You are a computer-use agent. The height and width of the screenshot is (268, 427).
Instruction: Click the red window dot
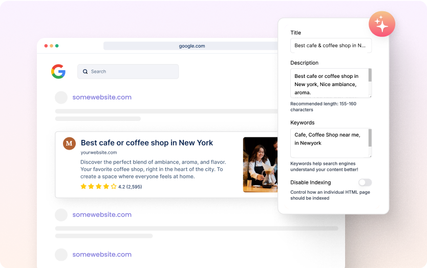tap(46, 46)
